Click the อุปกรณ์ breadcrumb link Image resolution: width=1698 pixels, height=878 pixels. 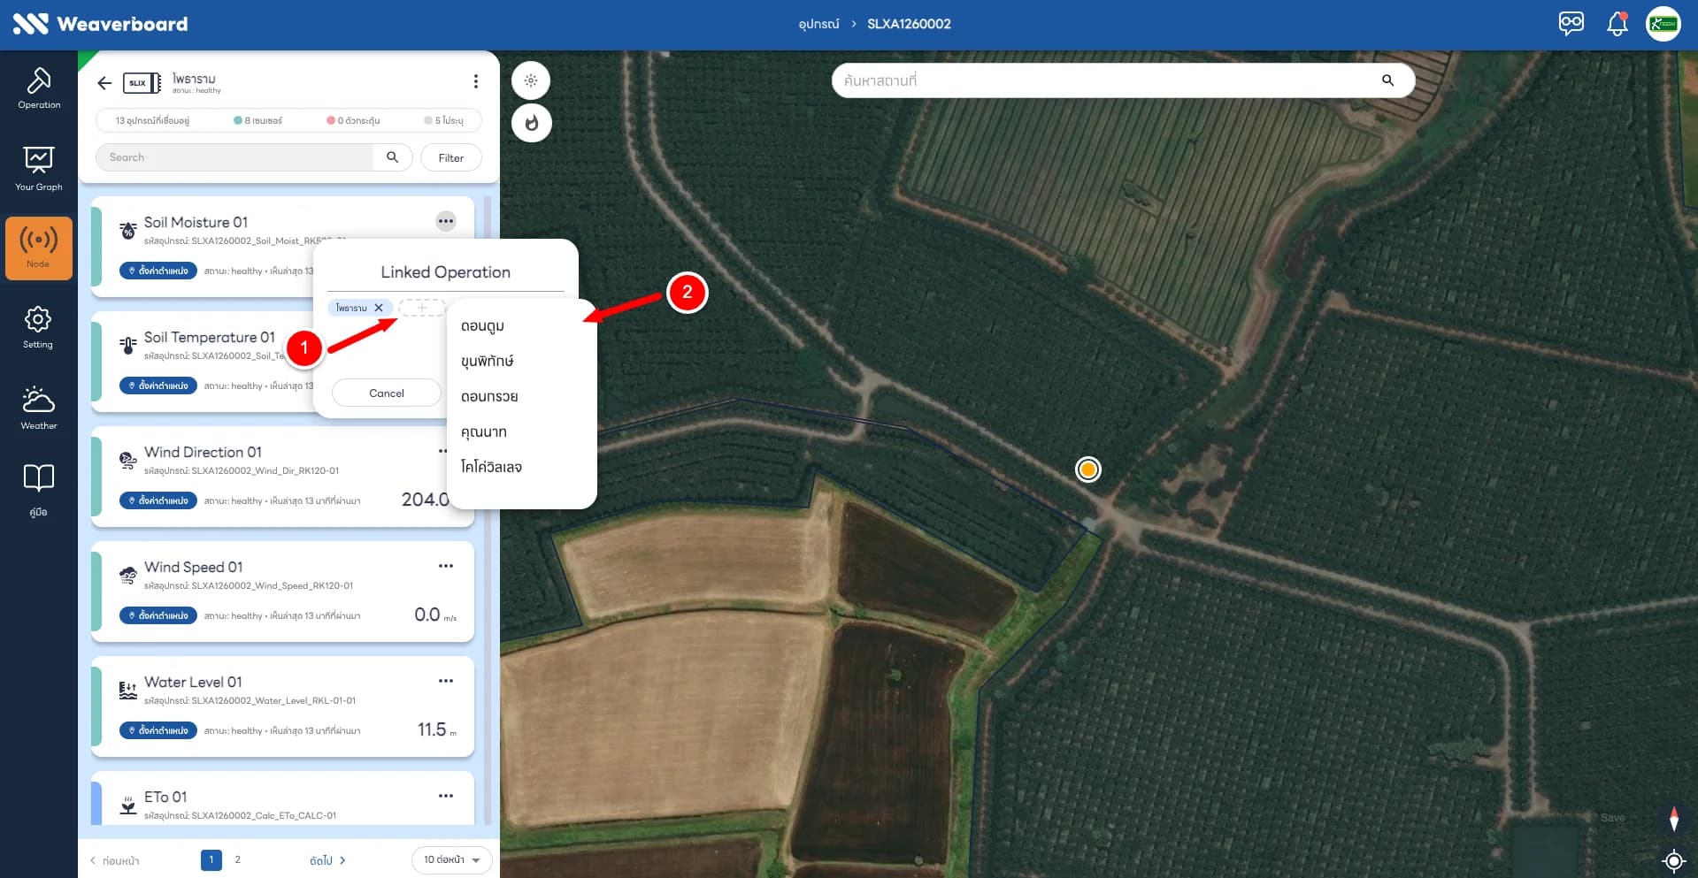click(x=818, y=24)
